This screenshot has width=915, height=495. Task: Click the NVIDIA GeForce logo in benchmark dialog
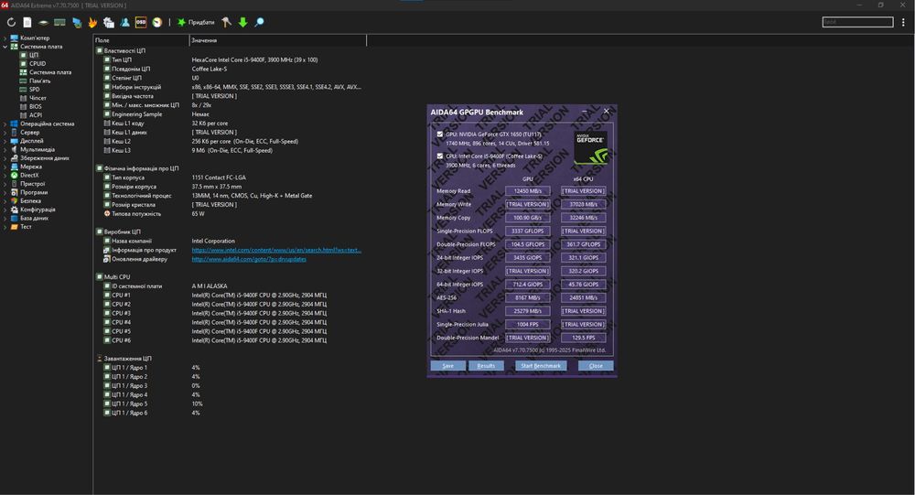click(590, 147)
